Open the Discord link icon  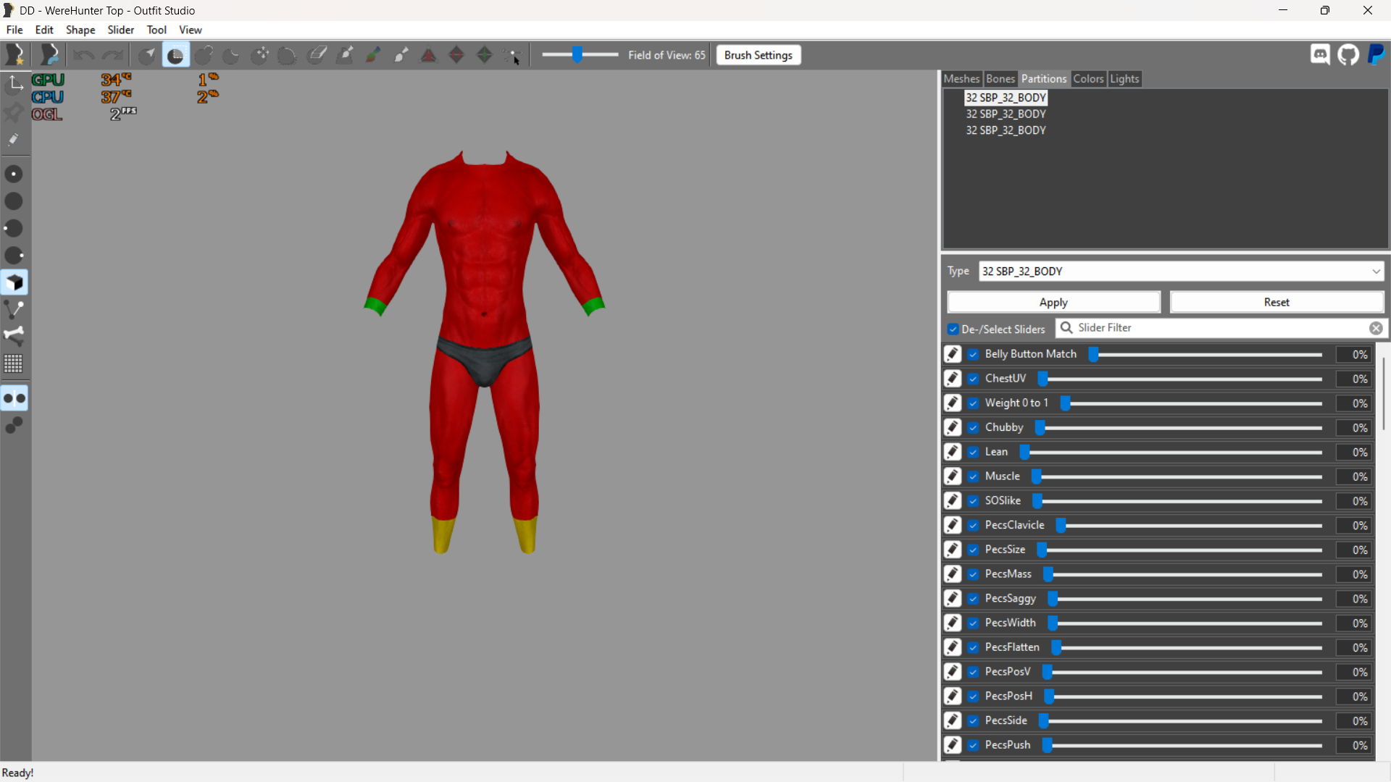(x=1320, y=55)
